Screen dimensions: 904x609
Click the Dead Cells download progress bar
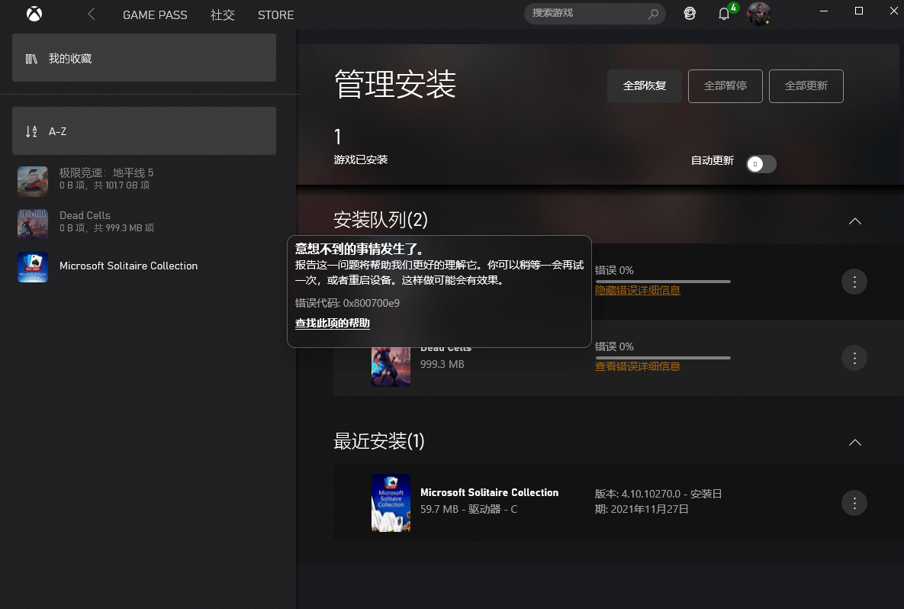pyautogui.click(x=663, y=358)
